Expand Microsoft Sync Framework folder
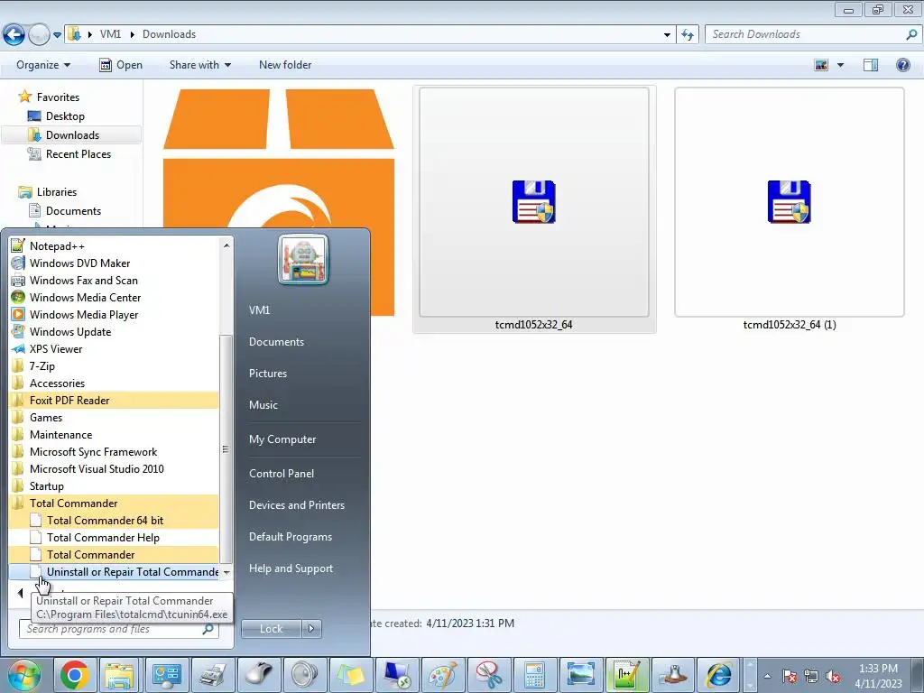924x693 pixels. pyautogui.click(x=114, y=451)
